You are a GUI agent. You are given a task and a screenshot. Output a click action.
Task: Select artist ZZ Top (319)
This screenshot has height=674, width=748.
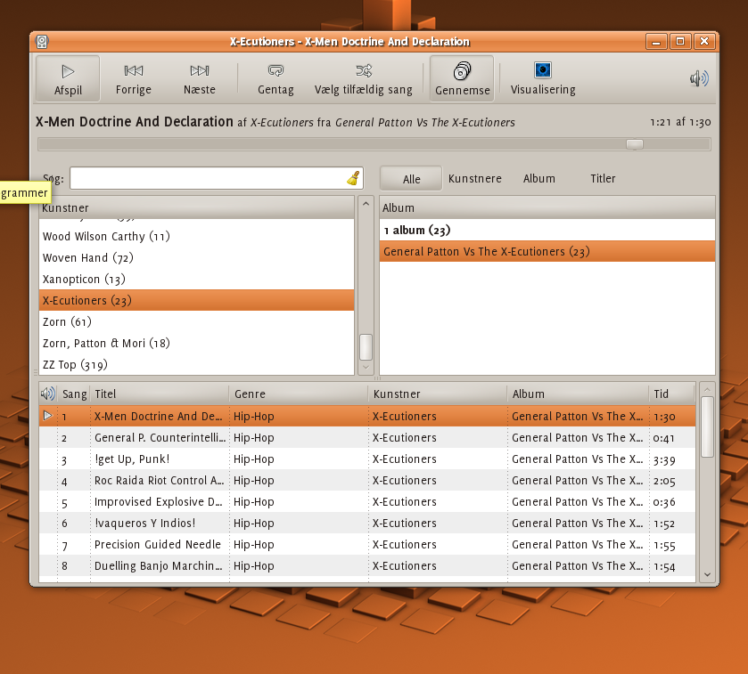[196, 365]
